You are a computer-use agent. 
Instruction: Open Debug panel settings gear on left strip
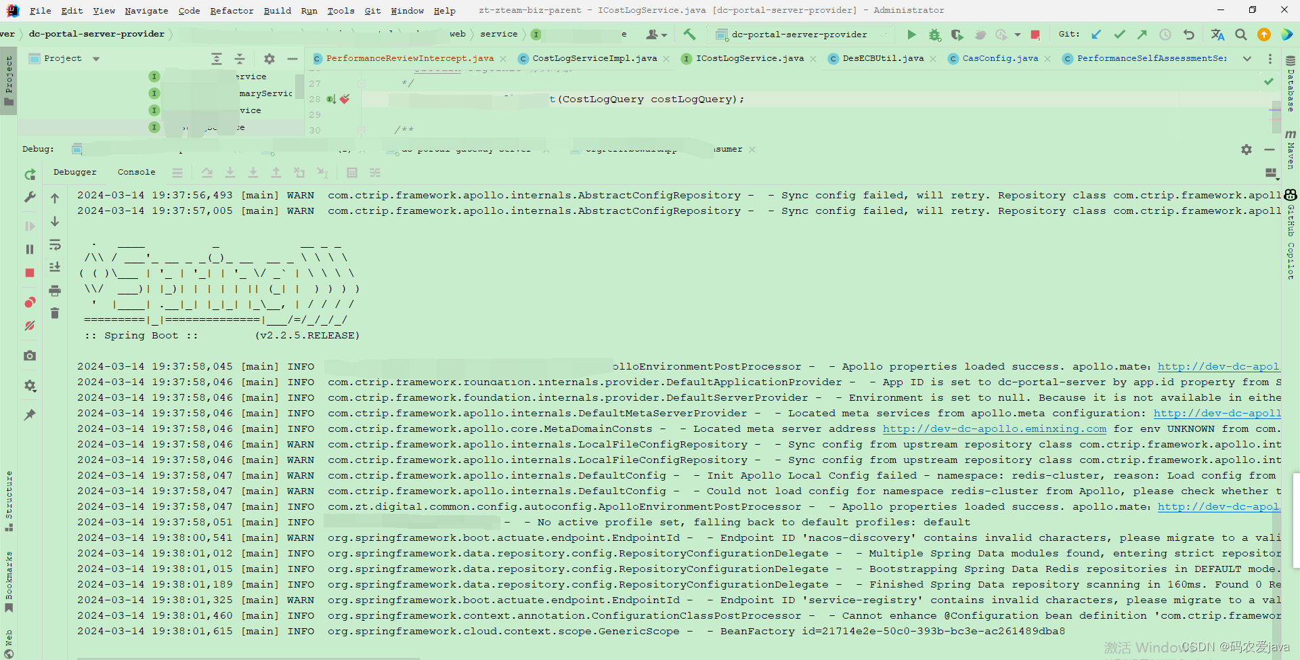click(30, 385)
